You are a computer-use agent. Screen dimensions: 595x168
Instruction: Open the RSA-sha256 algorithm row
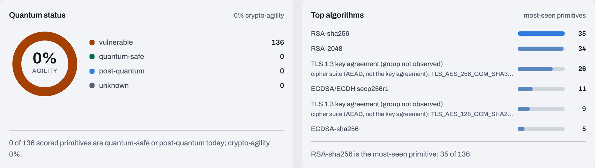point(448,33)
